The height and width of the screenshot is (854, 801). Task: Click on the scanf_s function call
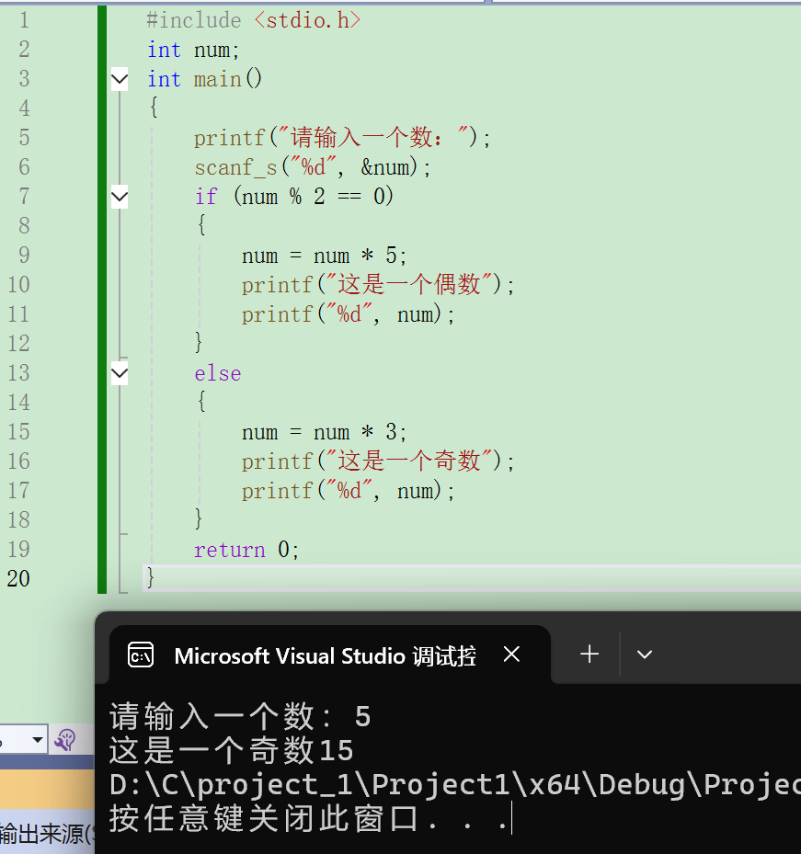236,167
